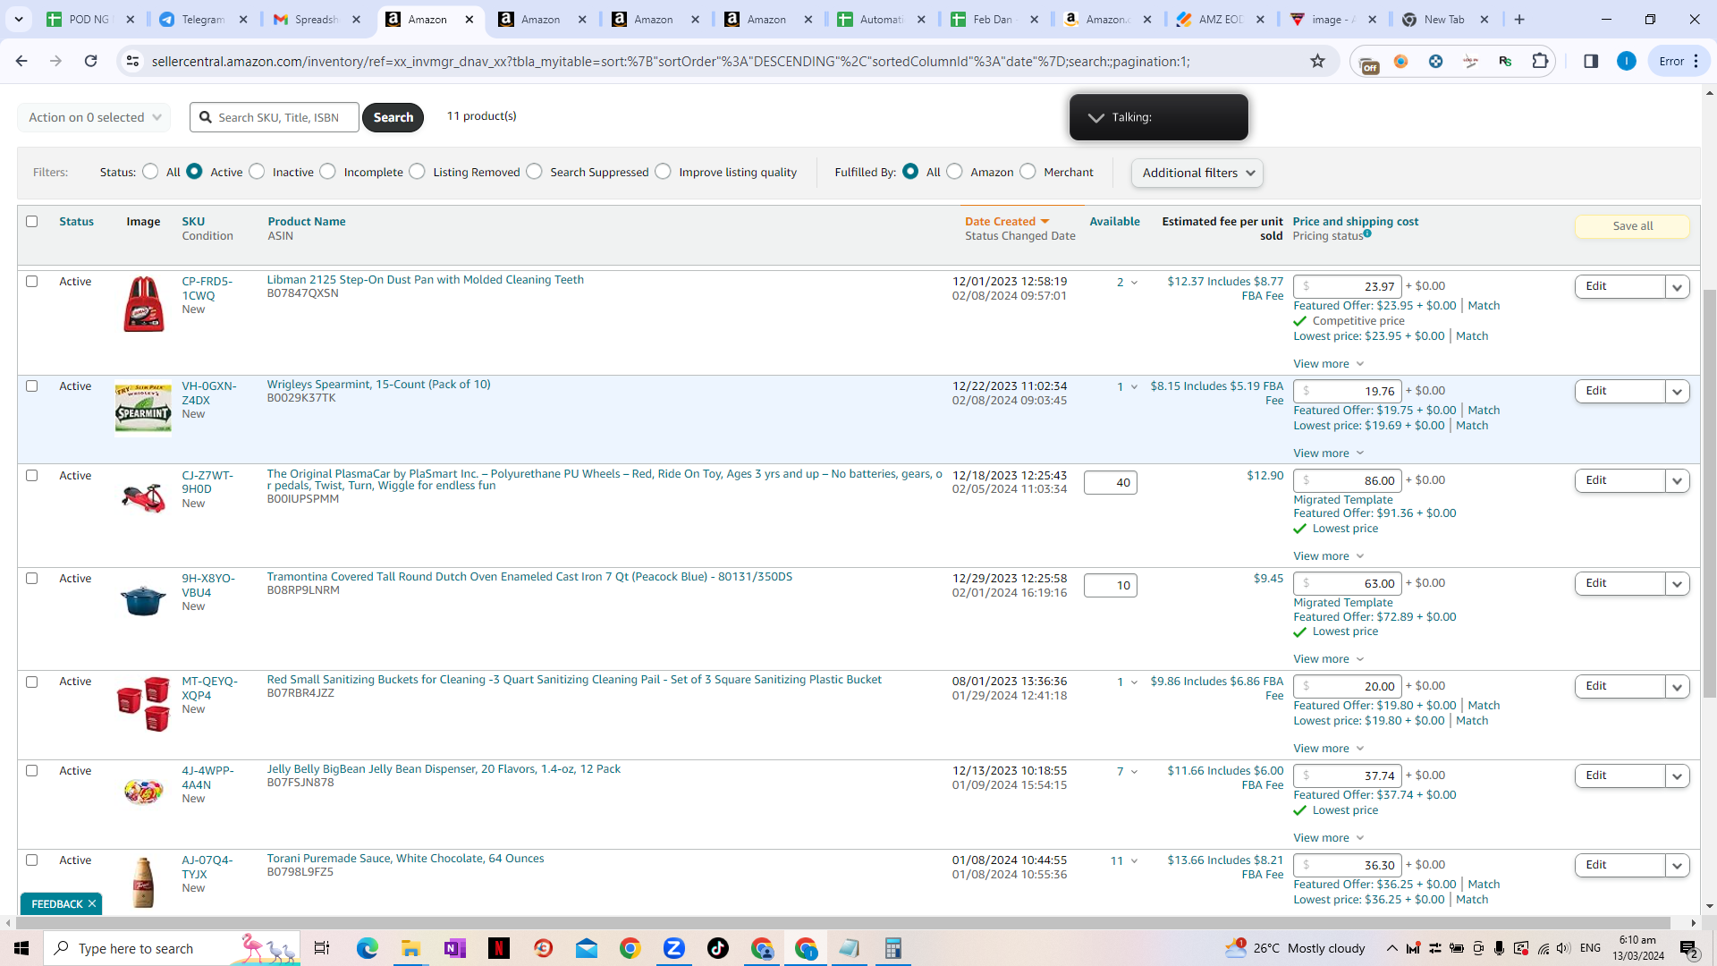This screenshot has height=966, width=1717.
Task: Open File Explorer from the taskbar
Action: [x=410, y=948]
